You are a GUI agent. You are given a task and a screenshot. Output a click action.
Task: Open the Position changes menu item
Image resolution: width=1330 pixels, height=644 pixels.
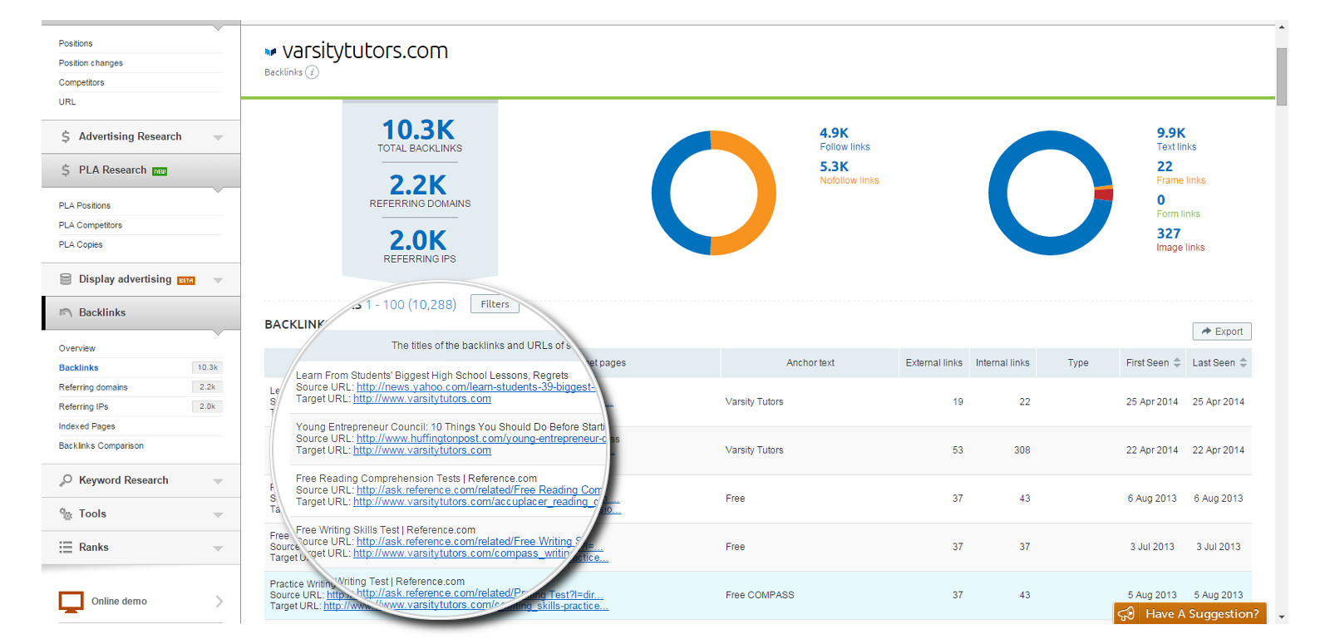[91, 63]
